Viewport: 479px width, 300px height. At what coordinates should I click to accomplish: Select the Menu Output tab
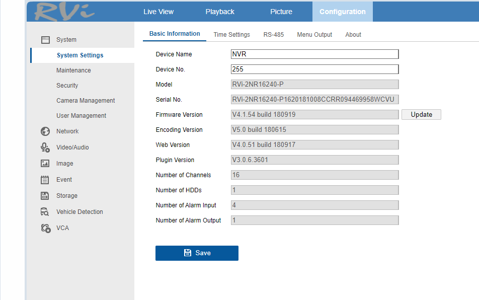click(314, 35)
